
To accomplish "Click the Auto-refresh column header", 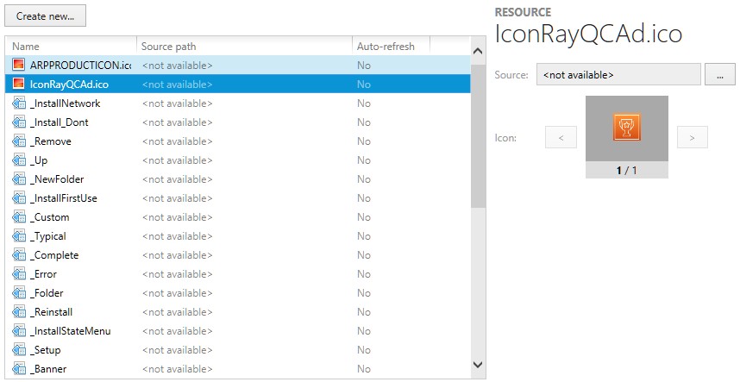I will coord(390,46).
